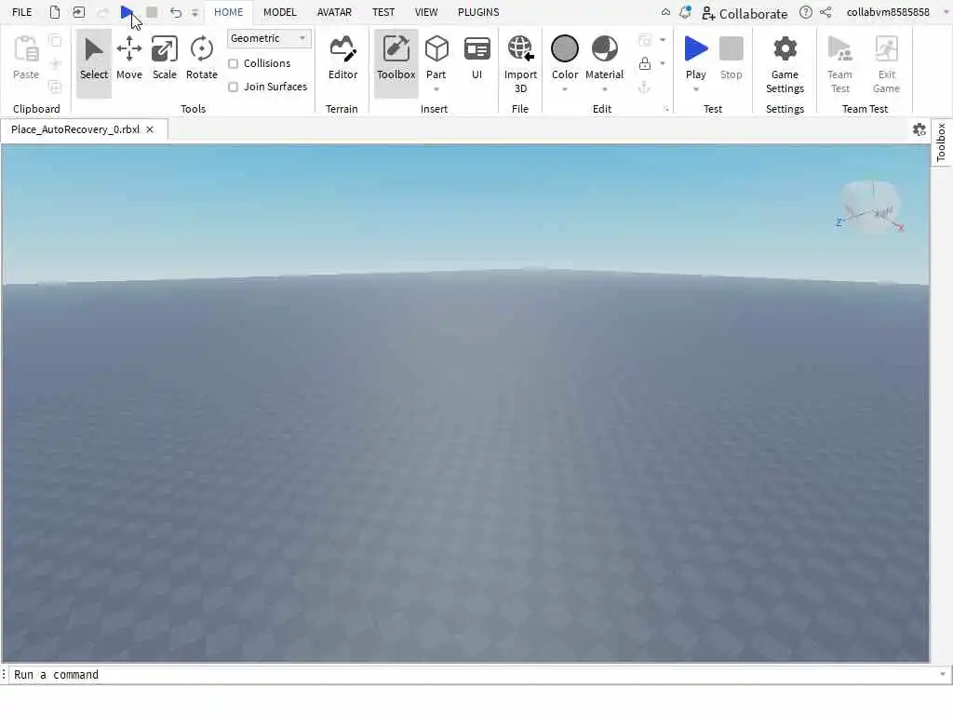
Task: Click the group icon in Edit section
Action: point(645,40)
